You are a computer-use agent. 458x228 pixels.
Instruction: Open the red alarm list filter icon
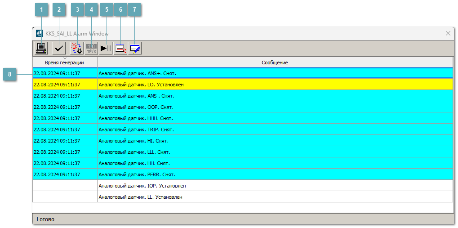point(120,48)
